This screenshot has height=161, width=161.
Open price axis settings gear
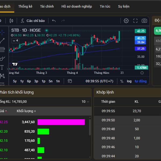tap(142, 73)
